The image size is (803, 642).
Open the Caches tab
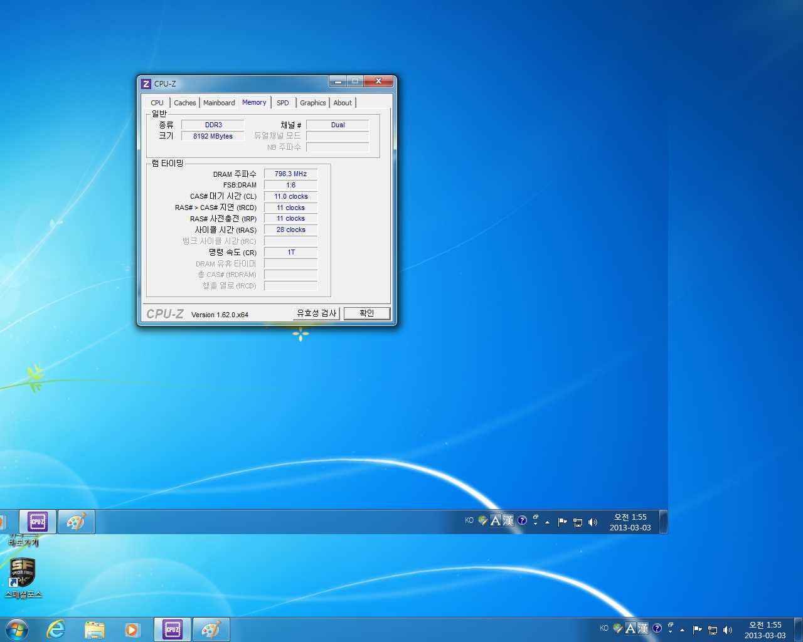coord(185,103)
